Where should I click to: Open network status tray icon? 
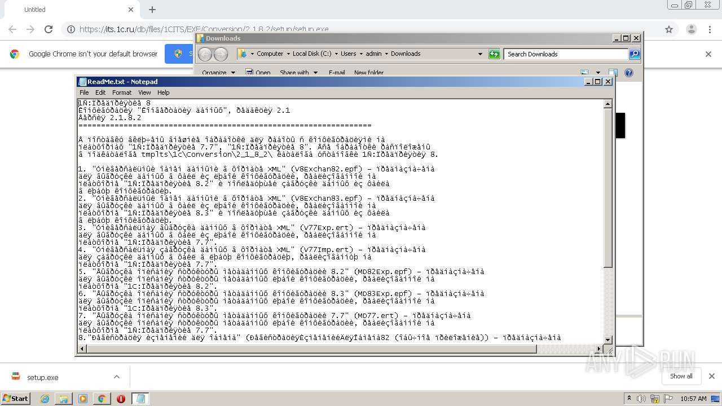(655, 399)
